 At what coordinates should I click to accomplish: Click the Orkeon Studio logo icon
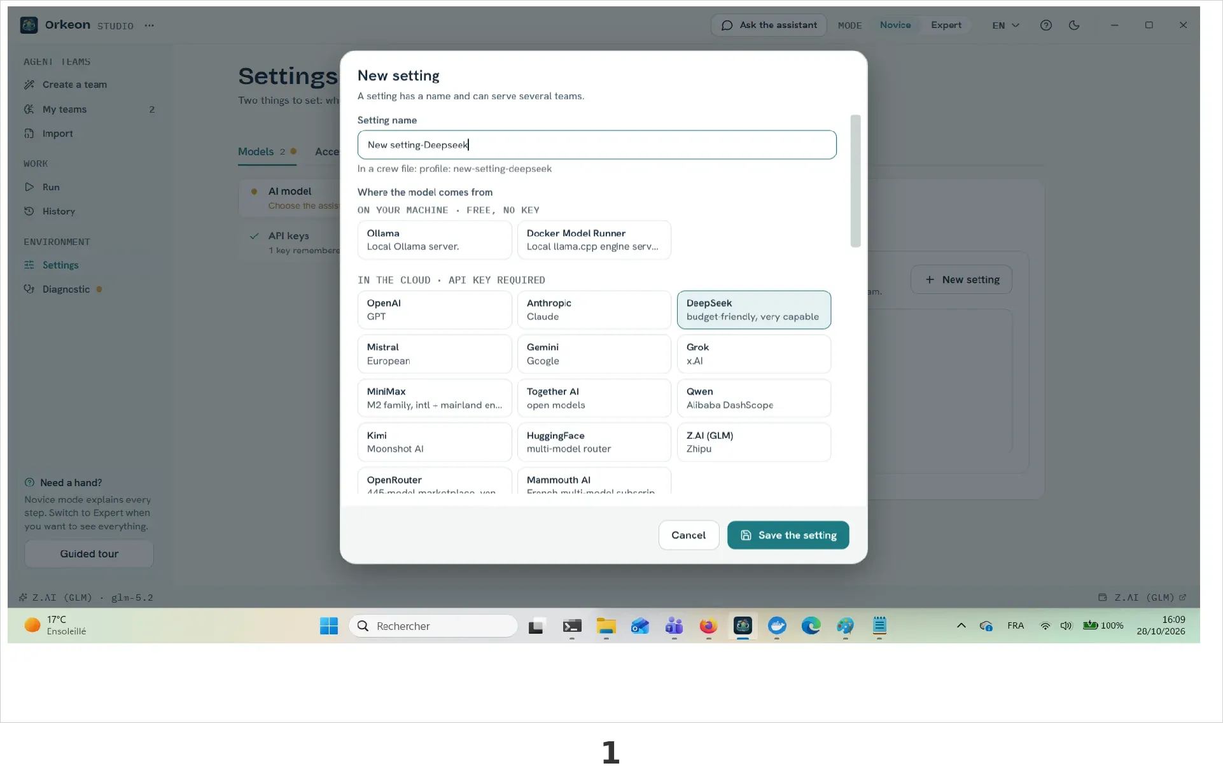(29, 25)
